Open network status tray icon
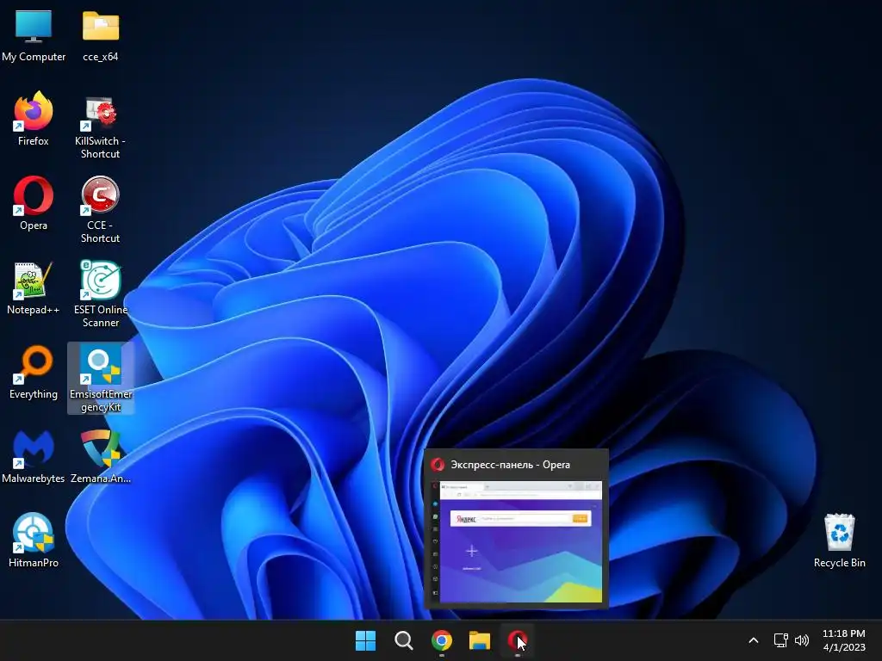882x661 pixels. tap(780, 640)
